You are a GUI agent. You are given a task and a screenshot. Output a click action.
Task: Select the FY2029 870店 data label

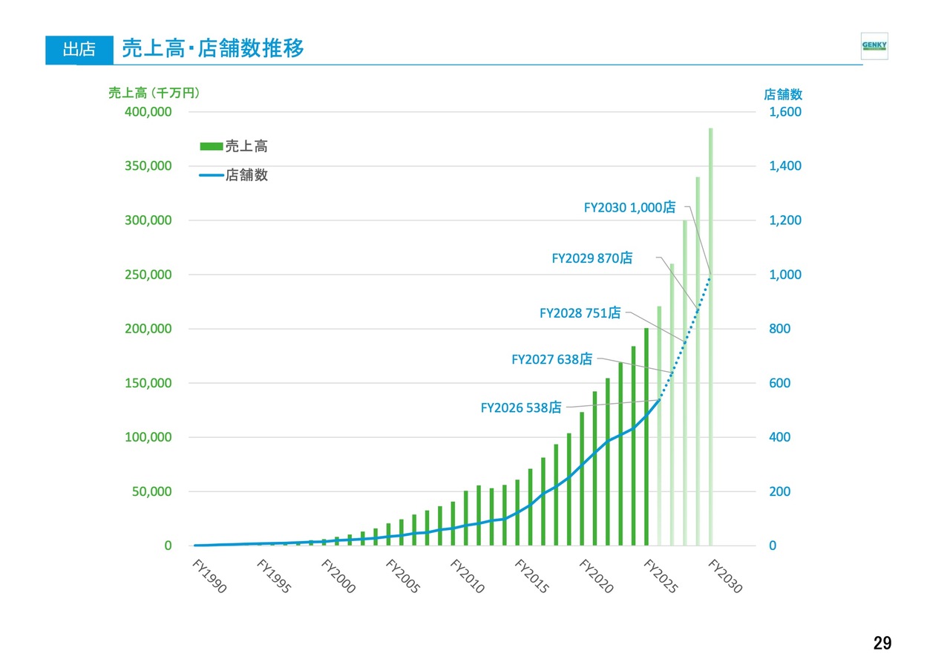pos(592,258)
